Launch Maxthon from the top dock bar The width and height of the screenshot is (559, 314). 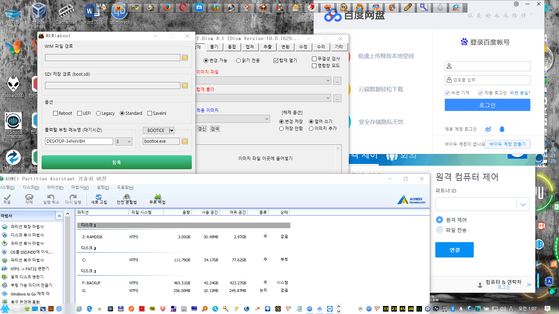click(199, 7)
